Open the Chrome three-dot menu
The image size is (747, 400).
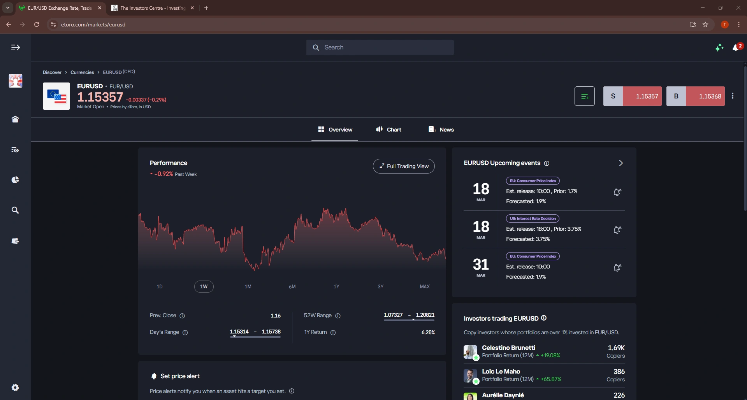point(739,25)
